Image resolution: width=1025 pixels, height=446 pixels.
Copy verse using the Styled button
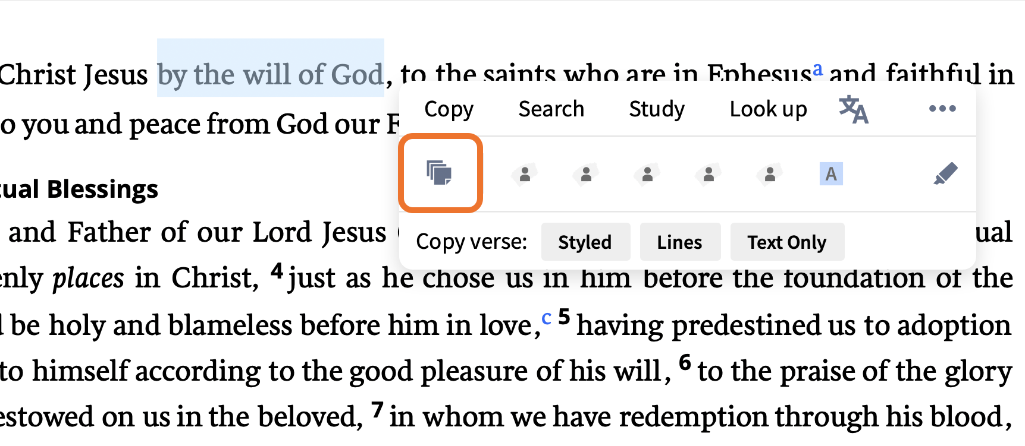(x=585, y=242)
